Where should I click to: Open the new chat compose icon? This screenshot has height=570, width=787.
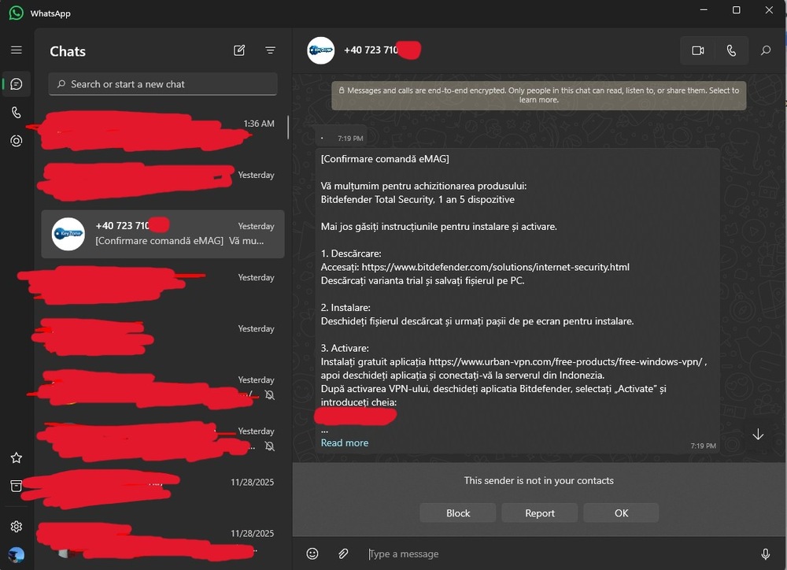point(239,50)
